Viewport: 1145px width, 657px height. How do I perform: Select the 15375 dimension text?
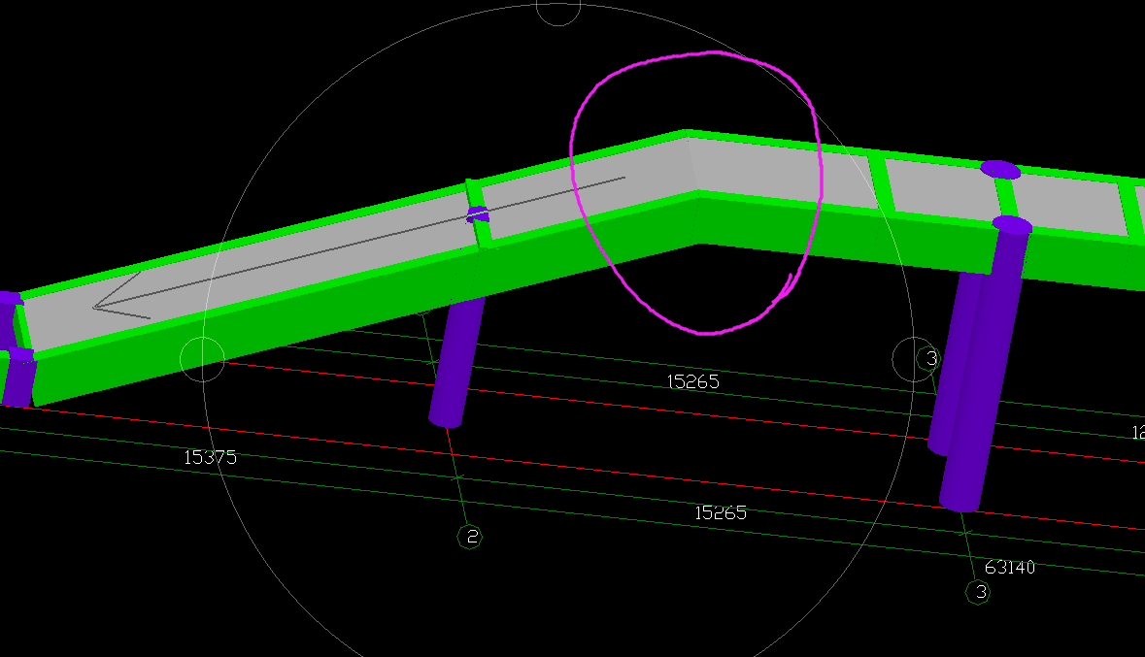coord(211,458)
